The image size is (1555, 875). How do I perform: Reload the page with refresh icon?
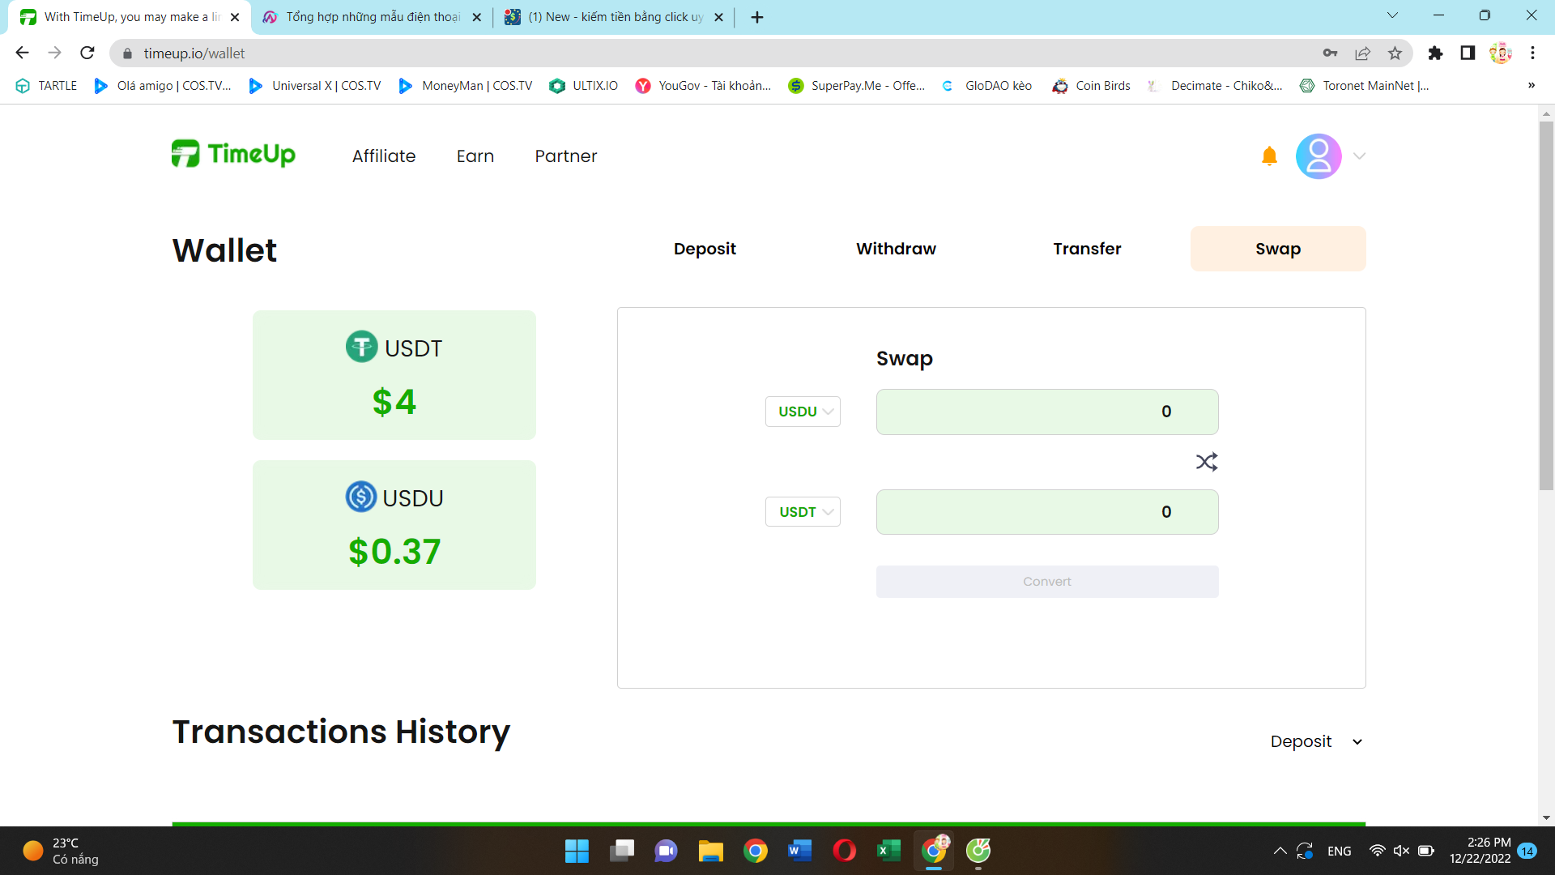coord(87,53)
